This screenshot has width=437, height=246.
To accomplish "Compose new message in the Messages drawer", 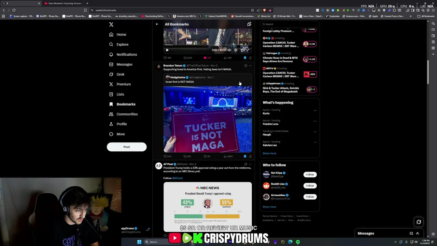I will tap(411, 233).
